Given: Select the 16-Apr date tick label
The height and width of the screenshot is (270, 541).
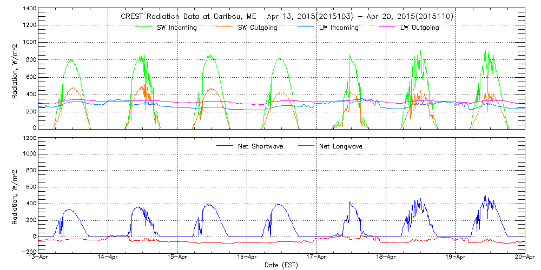Looking at the screenshot, I should tap(247, 258).
